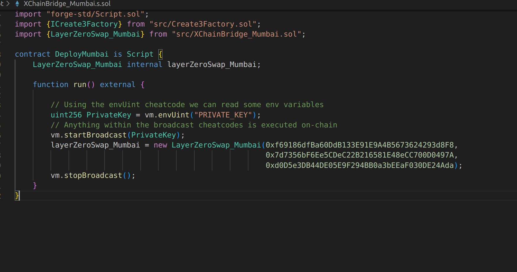This screenshot has height=272, width=517.
Task: Select the ICreate3Factory identifier in the import
Action: (84, 24)
